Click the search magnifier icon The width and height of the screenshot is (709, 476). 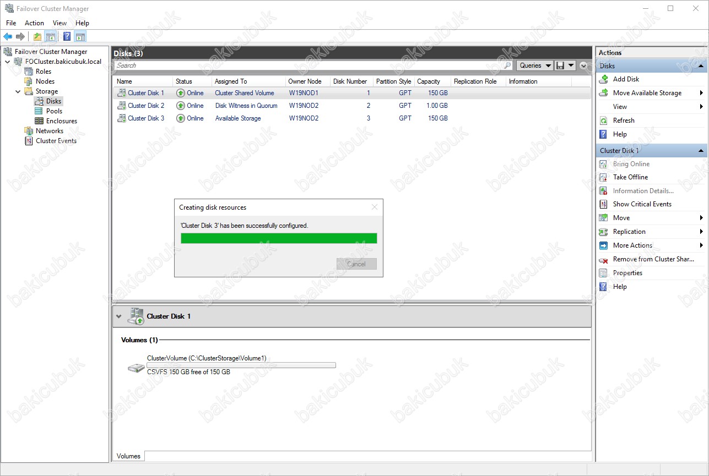pos(508,65)
